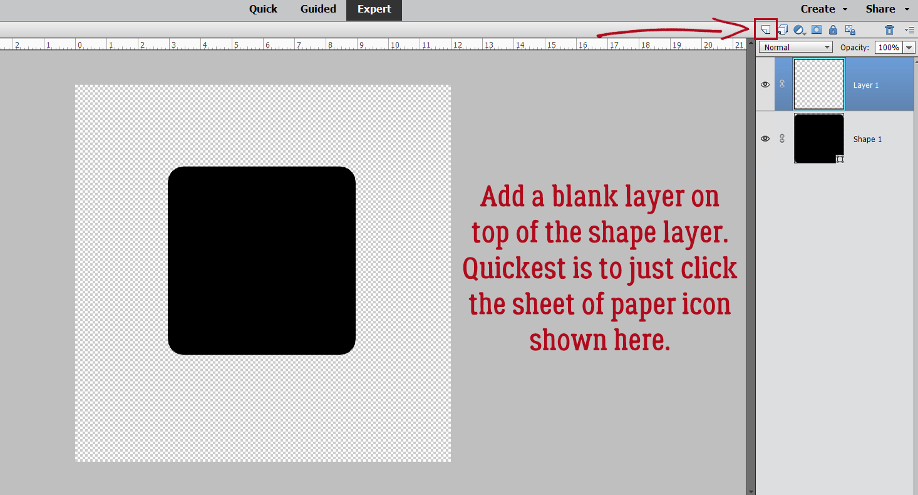Open the Share dropdown menu
The width and height of the screenshot is (918, 495).
(889, 9)
